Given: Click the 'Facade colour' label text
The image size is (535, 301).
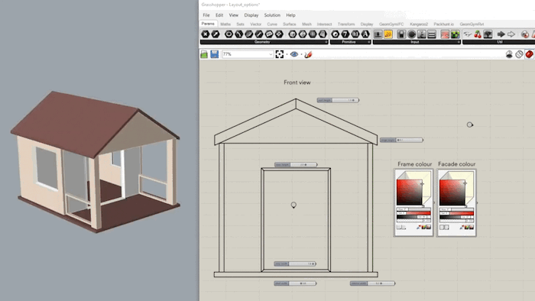Looking at the screenshot, I should 456,164.
